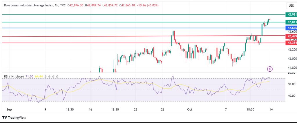Click the 23 date axis label
The height and width of the screenshot is (123, 297).
pos(135,110)
